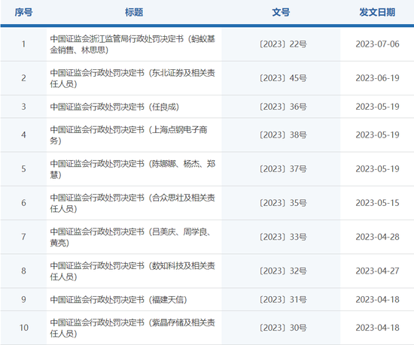Click sequence number 10 cell

coord(23,328)
